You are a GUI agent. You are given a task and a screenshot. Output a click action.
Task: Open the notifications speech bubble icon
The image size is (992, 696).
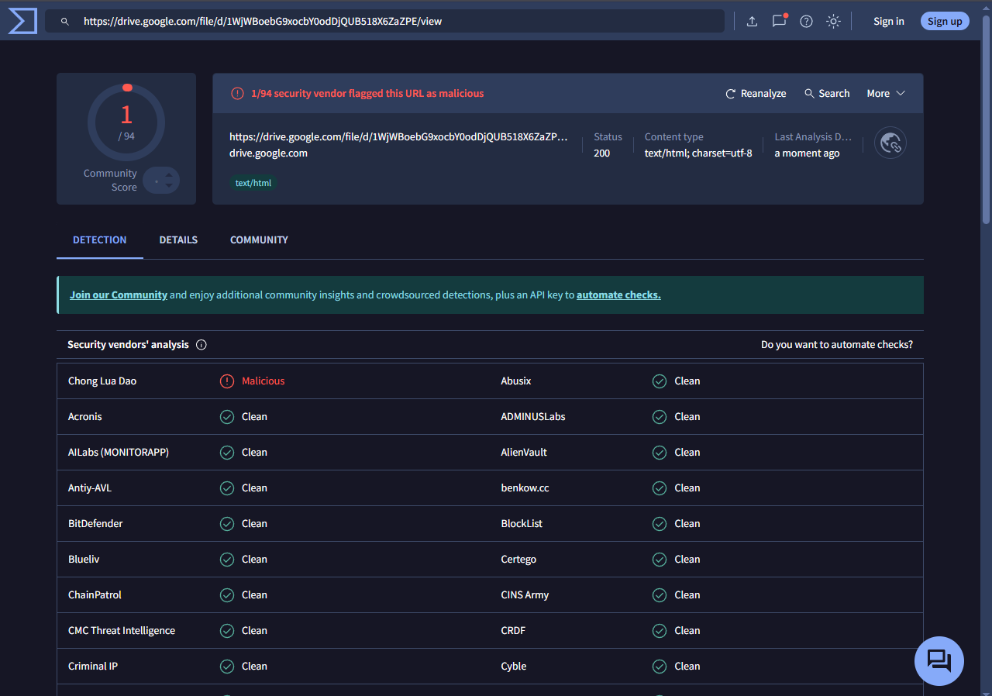[x=779, y=21]
